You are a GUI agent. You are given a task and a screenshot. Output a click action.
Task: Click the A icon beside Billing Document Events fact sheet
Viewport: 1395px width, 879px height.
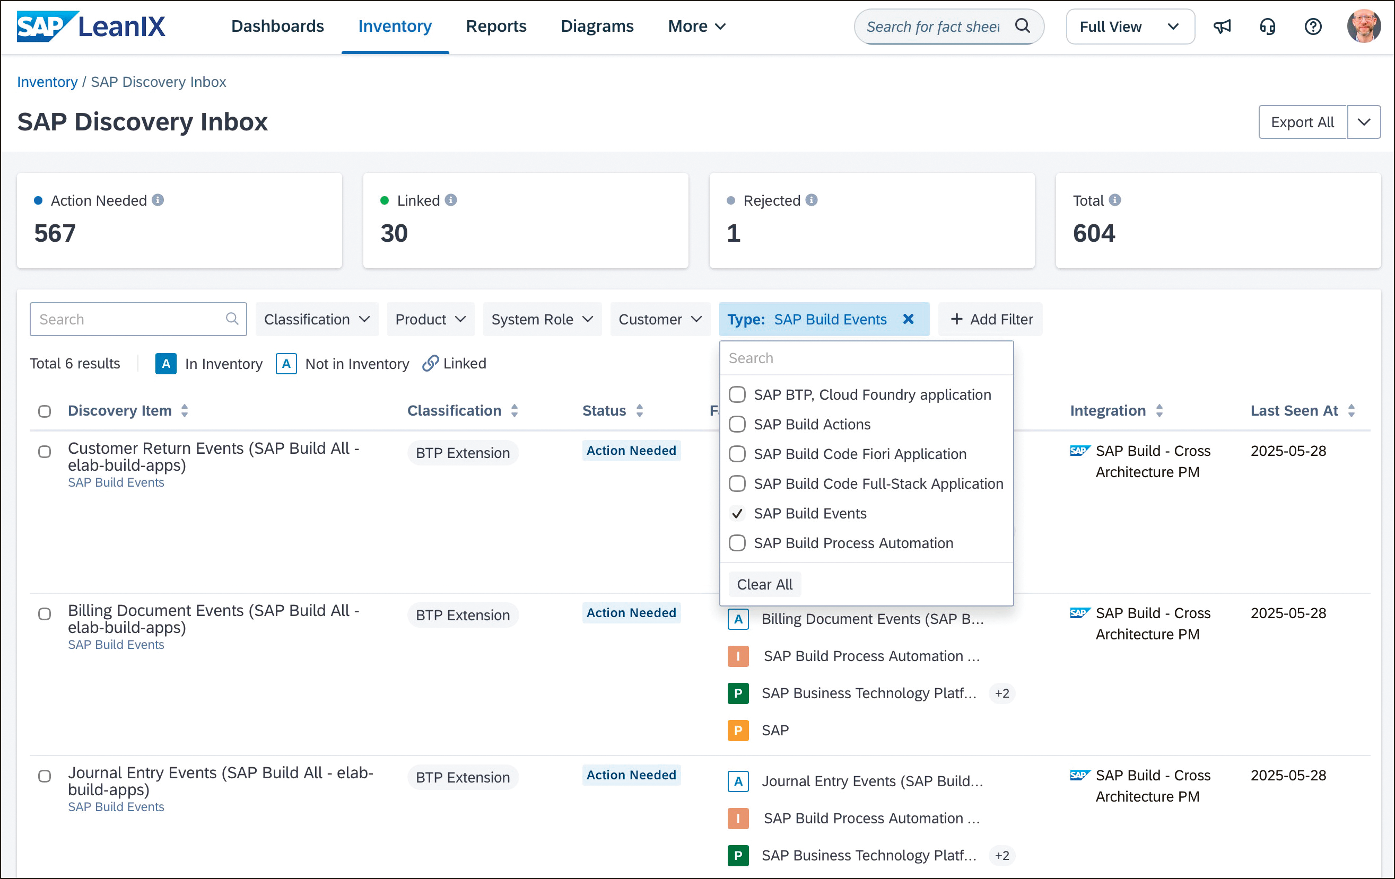tap(738, 619)
